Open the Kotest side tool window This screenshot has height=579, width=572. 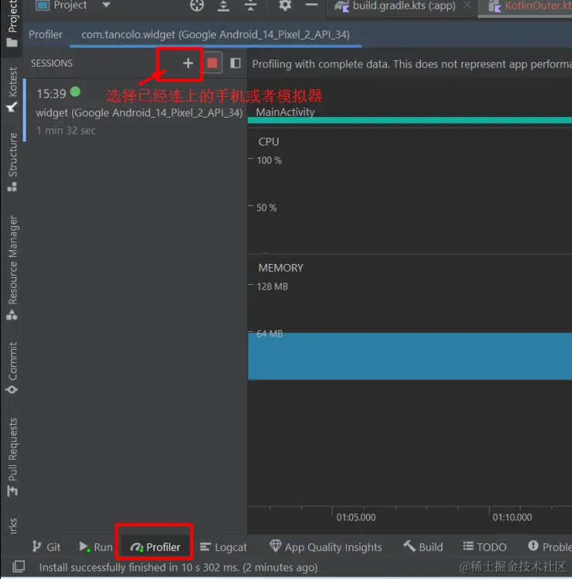12,90
